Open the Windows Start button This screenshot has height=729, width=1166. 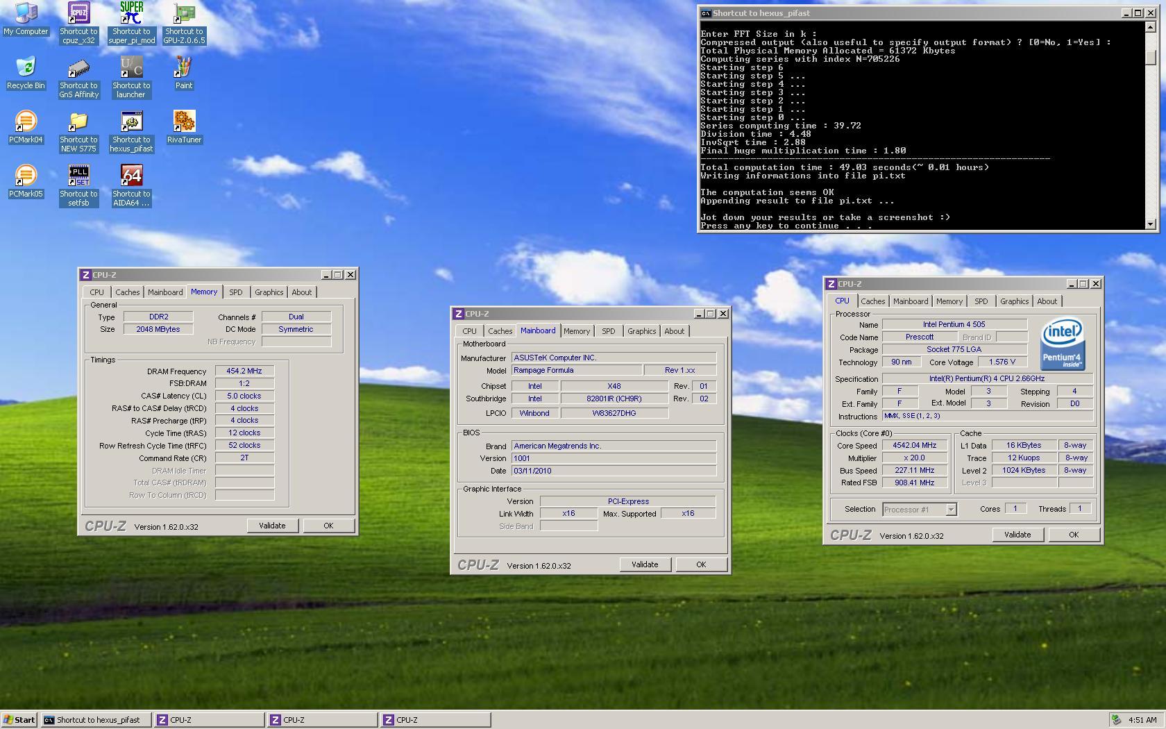[x=19, y=720]
